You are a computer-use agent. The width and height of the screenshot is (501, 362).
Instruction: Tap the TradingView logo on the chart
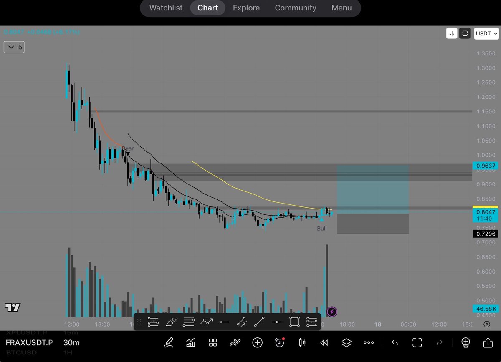13,308
